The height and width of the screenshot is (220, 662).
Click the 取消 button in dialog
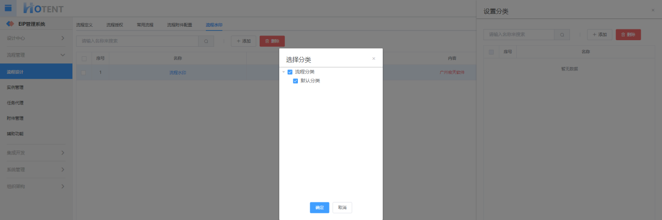[342, 208]
